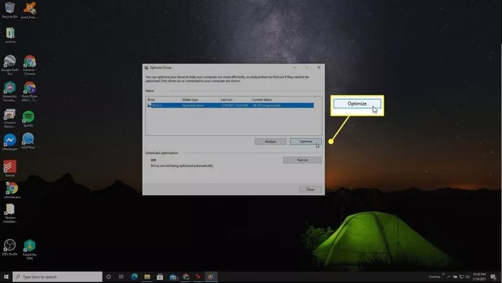The image size is (502, 283).
Task: Open Cortana from the taskbar
Action: pos(108,277)
